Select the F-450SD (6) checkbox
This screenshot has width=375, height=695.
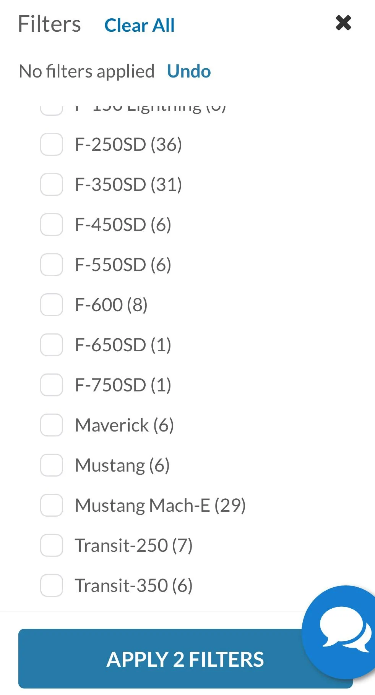52,225
